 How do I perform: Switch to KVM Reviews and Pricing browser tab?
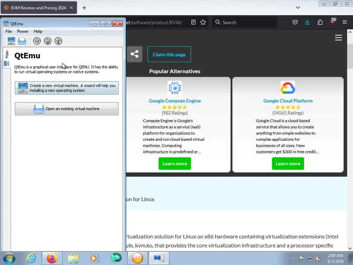tap(39, 8)
